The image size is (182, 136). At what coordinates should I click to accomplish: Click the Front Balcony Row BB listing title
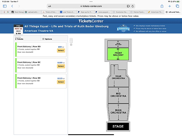coord(29,78)
